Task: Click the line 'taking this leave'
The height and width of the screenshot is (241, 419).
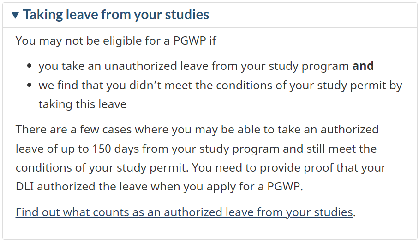Action: point(82,104)
